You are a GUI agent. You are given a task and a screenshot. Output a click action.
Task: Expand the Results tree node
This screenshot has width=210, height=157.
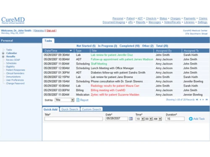3,57
